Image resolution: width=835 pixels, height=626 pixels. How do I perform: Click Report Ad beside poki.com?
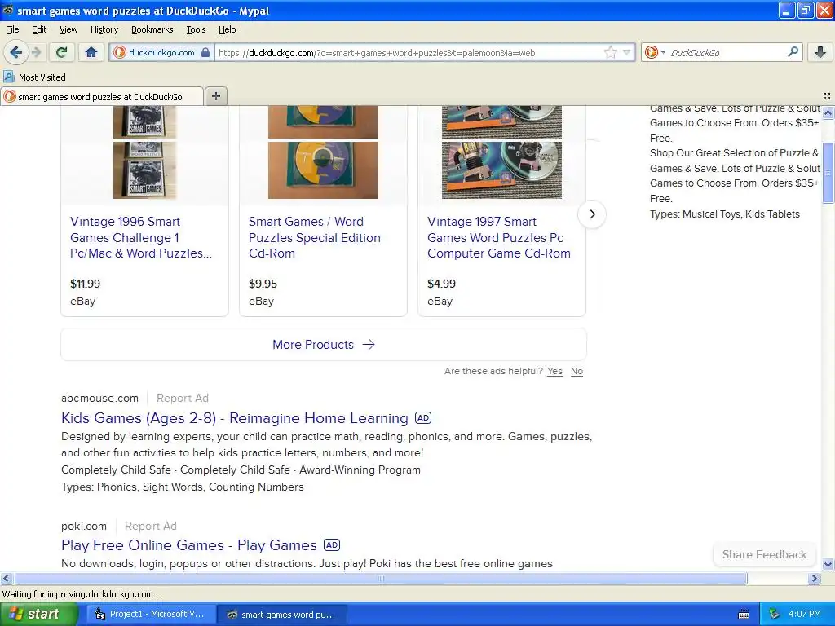150,526
